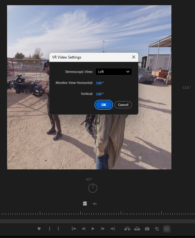Export a frame with the camera icon
195x238 pixels.
[x=147, y=229]
